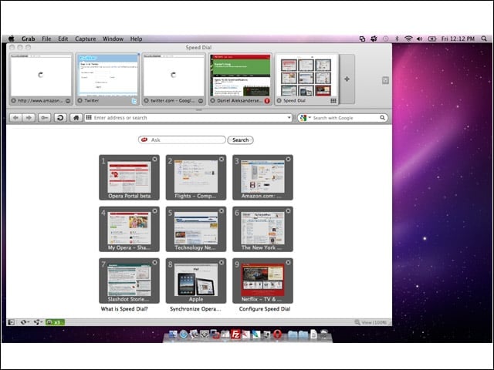Image resolution: width=494 pixels, height=370 pixels.
Task: Go to the Home page
Action: click(76, 118)
